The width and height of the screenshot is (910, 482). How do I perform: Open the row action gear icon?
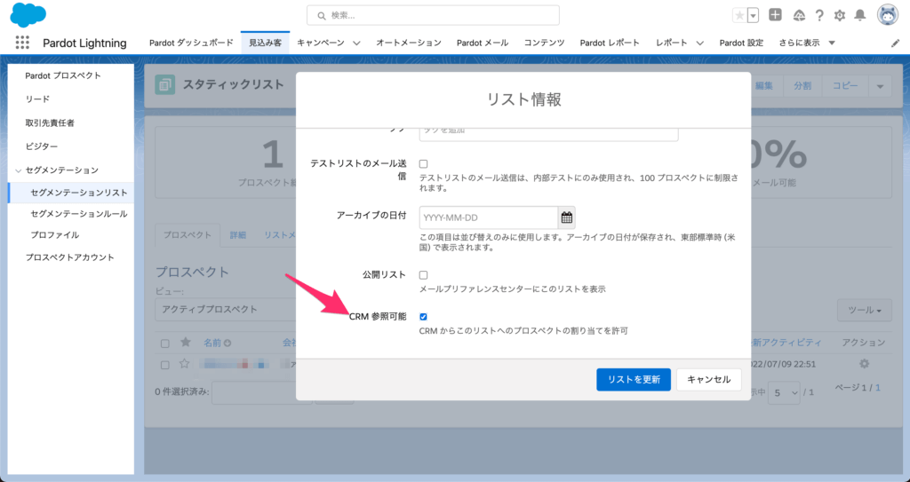(864, 364)
